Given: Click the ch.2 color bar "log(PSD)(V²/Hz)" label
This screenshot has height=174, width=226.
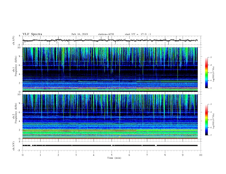Looking at the screenshot, I should pyautogui.click(x=214, y=121).
